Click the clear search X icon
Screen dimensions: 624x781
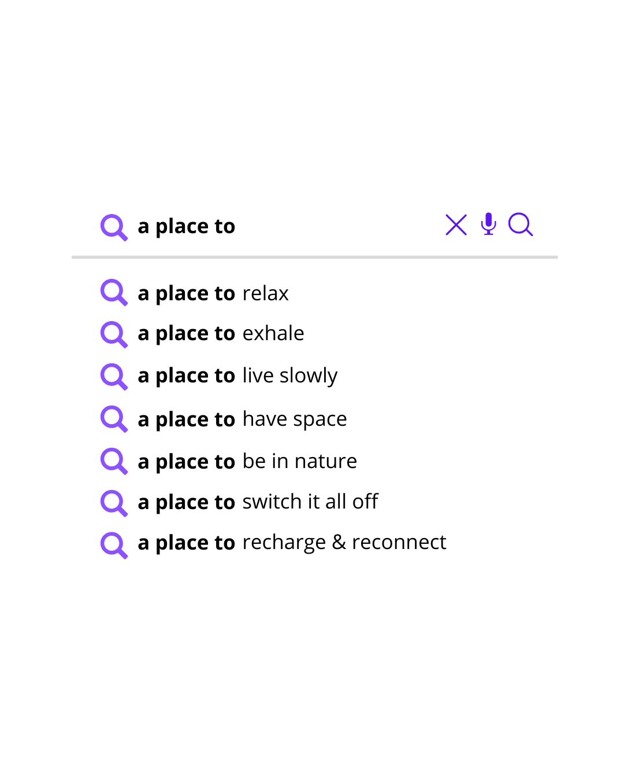coord(456,225)
